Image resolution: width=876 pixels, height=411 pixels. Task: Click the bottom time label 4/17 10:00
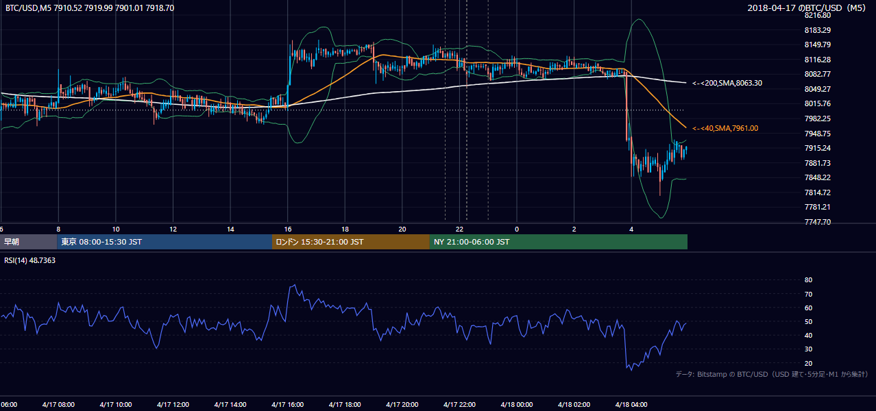point(115,404)
